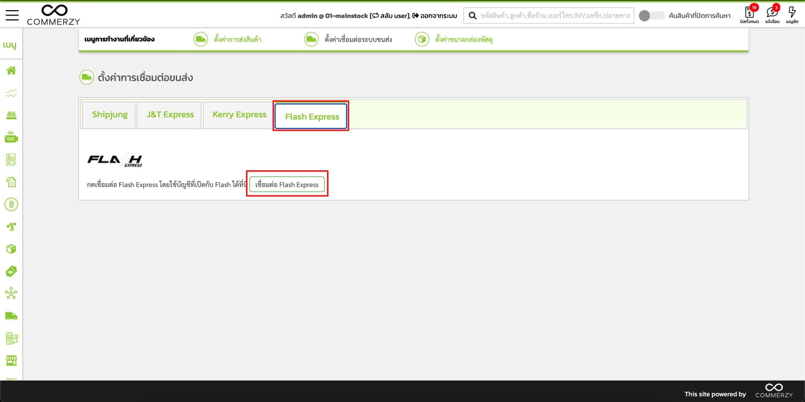Switch to the J&T Express tab
Image resolution: width=805 pixels, height=402 pixels.
[170, 114]
